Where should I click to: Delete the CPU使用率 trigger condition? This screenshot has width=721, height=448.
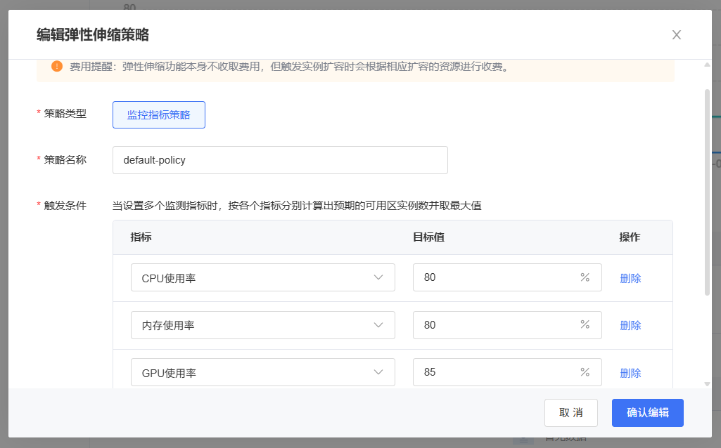pos(630,278)
